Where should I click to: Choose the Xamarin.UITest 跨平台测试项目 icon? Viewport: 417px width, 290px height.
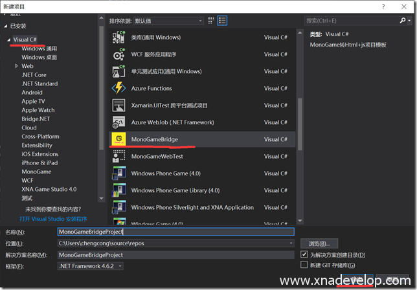pyautogui.click(x=118, y=105)
